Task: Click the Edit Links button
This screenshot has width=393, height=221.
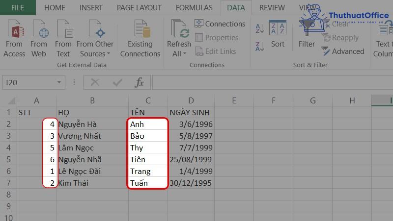Action: 215,51
